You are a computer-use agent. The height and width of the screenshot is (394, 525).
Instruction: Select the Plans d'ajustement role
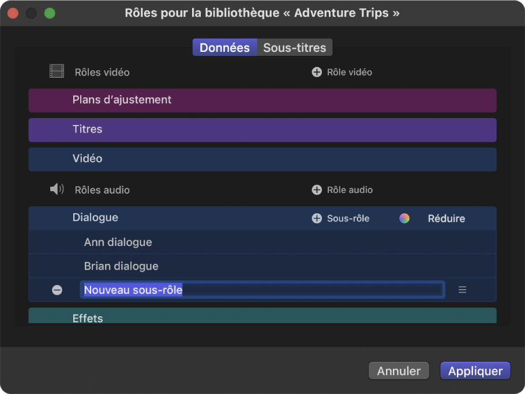pos(262,100)
